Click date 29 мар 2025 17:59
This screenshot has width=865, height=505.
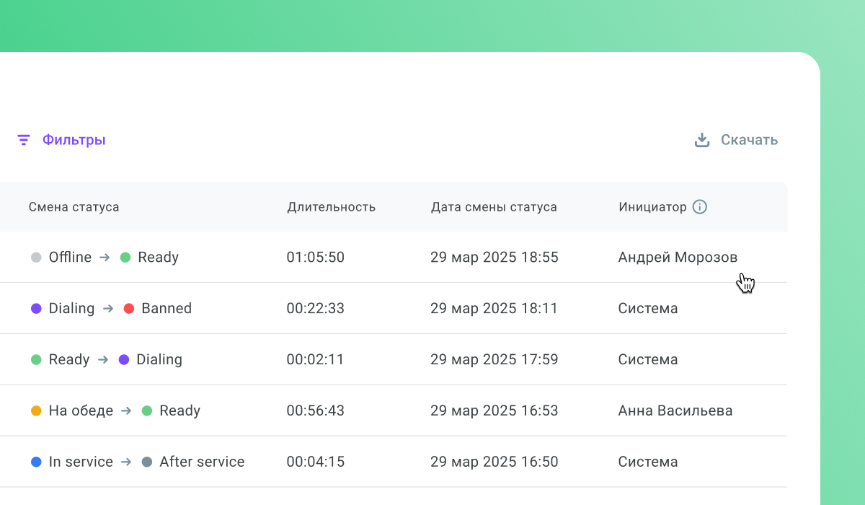494,360
